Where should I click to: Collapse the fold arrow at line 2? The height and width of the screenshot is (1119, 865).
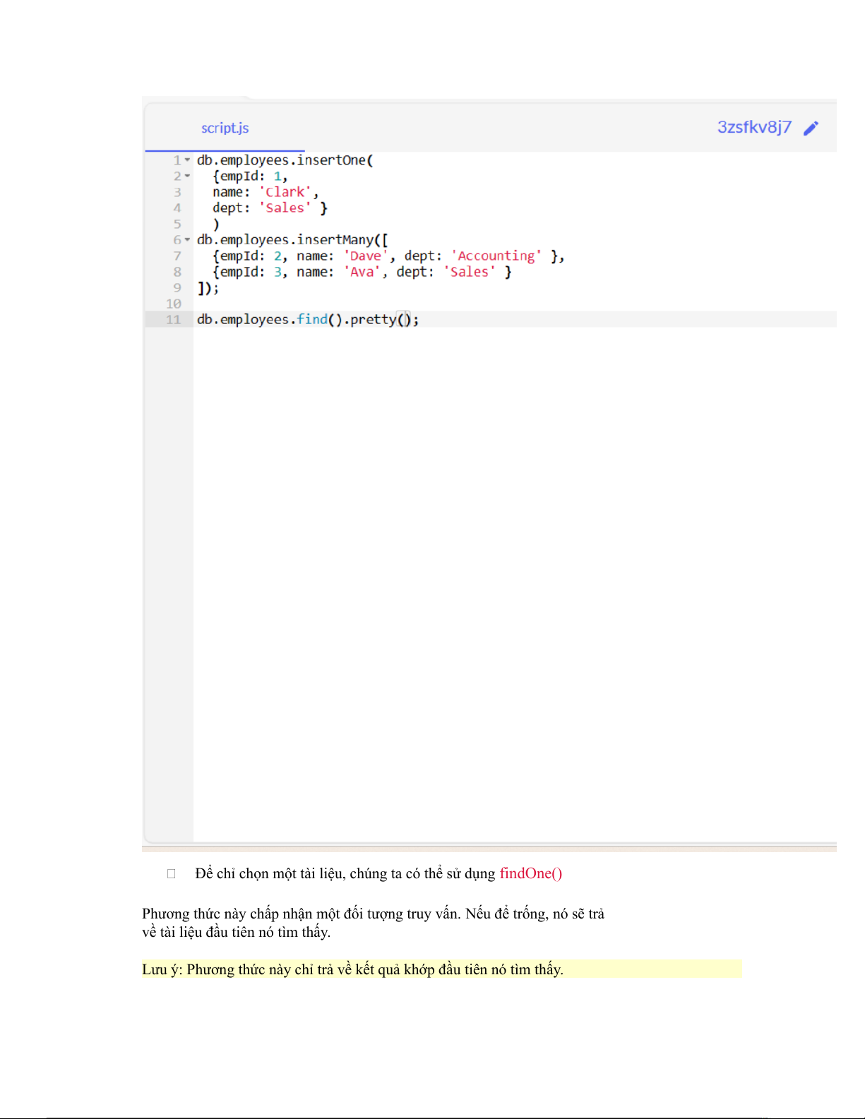pyautogui.click(x=188, y=176)
